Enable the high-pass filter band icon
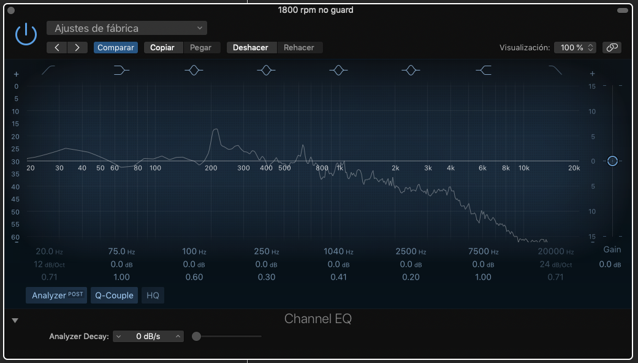This screenshot has height=363, width=638. (x=48, y=70)
